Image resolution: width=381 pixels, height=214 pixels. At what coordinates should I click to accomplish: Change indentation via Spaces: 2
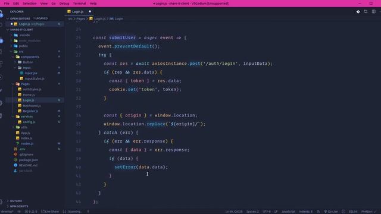tap(252, 212)
